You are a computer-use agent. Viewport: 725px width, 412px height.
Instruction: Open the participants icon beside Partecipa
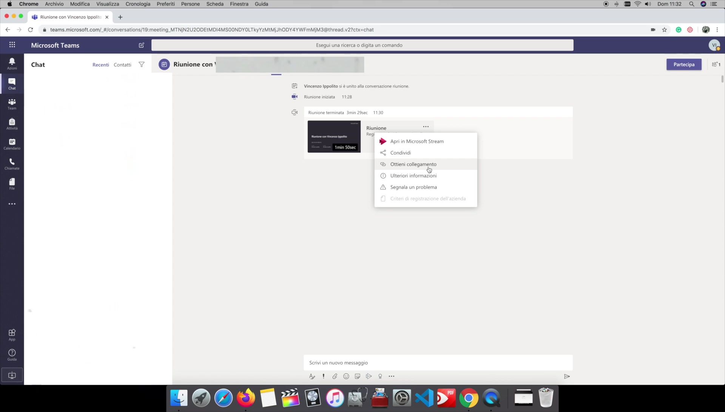click(716, 65)
